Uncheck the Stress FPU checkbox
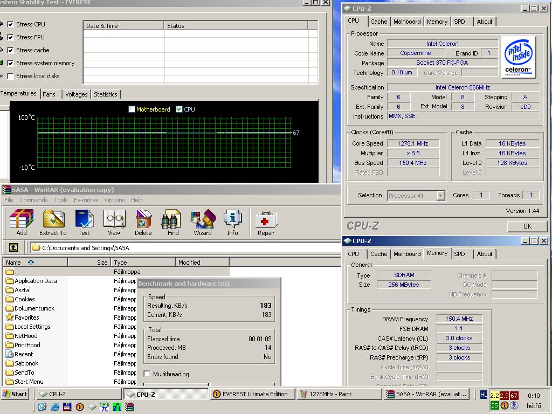This screenshot has height=414, width=552. (x=11, y=37)
